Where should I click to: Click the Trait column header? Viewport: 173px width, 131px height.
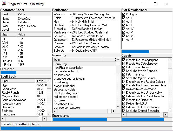click(x=8, y=14)
